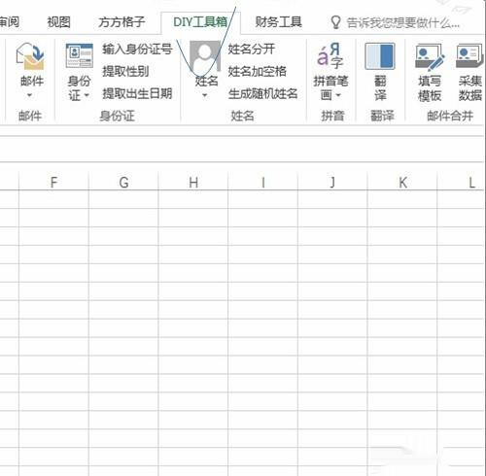Viewport: 486px width, 476px height.
Task: Click the 身份证 ID card icon
Action: tap(80, 55)
